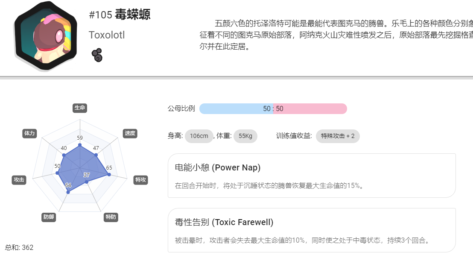
Task: Select the 特攻 stat label
Action: tap(140, 180)
